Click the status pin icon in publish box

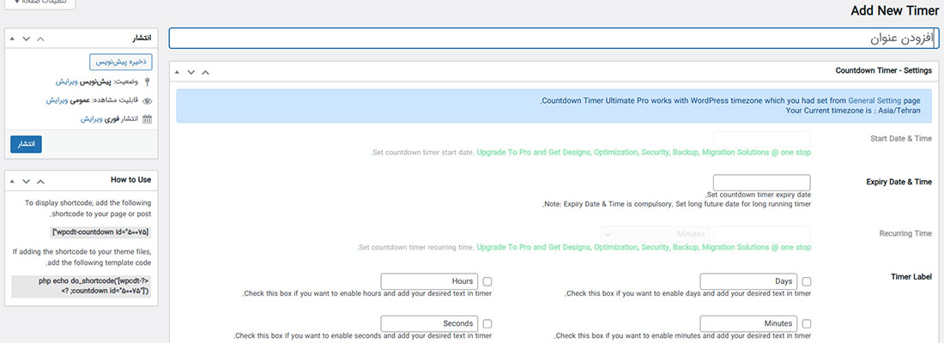[147, 81]
